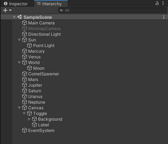Image resolution: width=168 pixels, height=144 pixels.
Task: Click the plus icon to create object
Action: pos(5,10)
